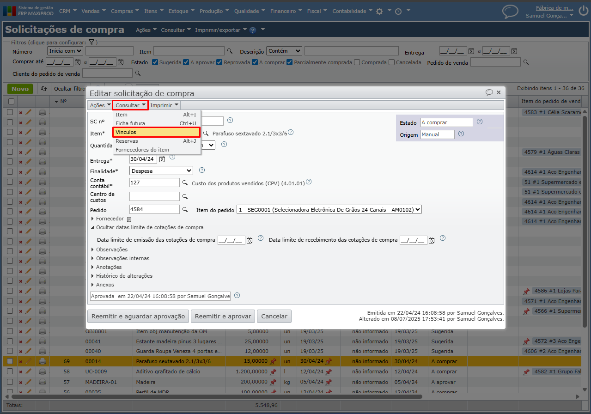591x414 pixels.
Task: Click comment bubble icon in dialog title bar
Action: 489,92
